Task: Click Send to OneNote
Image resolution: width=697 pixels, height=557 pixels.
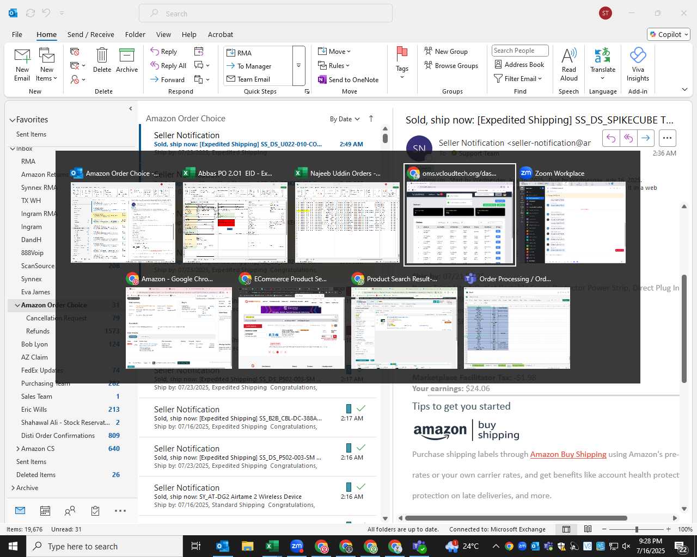Action: [x=348, y=79]
